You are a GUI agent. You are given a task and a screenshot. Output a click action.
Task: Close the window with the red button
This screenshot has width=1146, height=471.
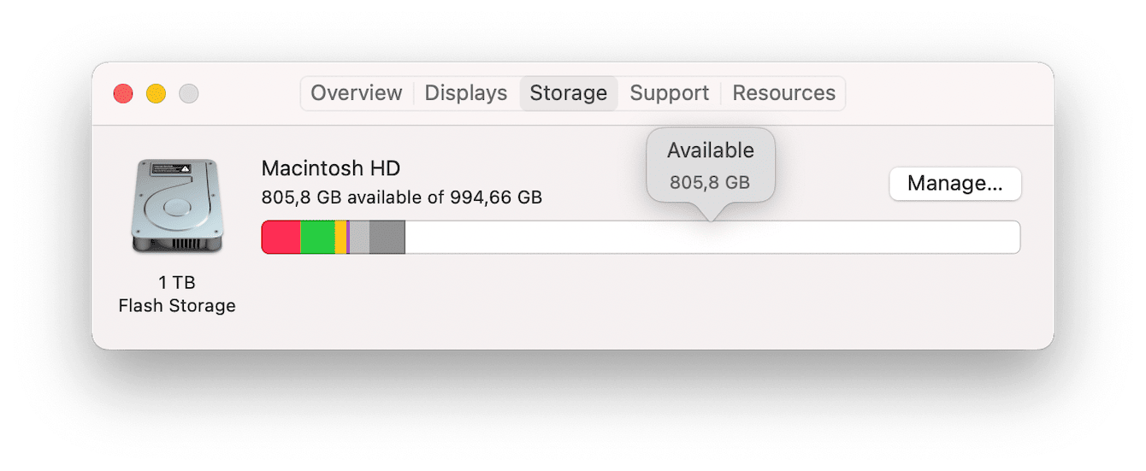coord(123,94)
